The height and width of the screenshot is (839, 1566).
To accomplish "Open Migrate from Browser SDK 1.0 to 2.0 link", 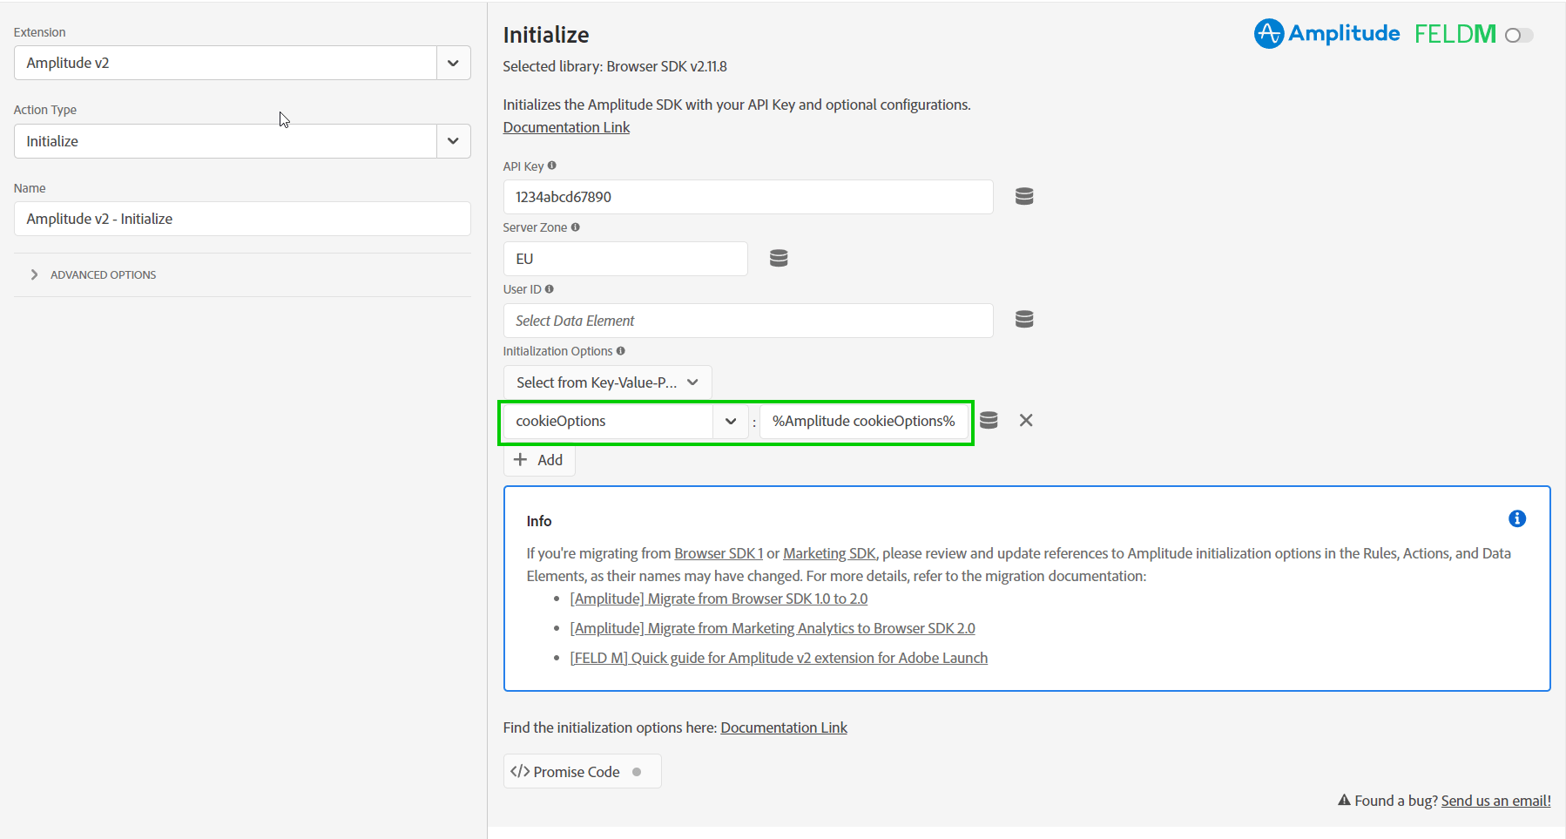I will click(719, 599).
